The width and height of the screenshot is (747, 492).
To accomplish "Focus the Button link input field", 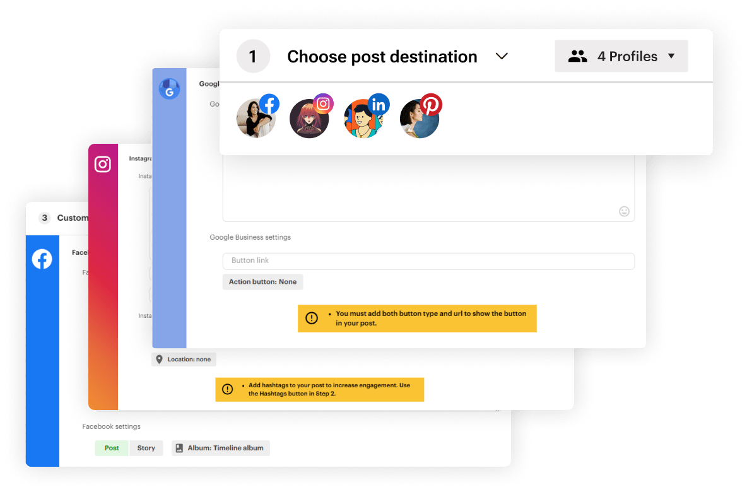I will click(x=428, y=261).
